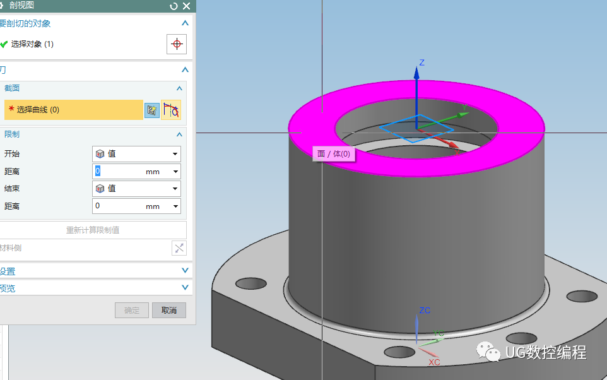
Task: Expand the 预览 section
Action: [185, 287]
